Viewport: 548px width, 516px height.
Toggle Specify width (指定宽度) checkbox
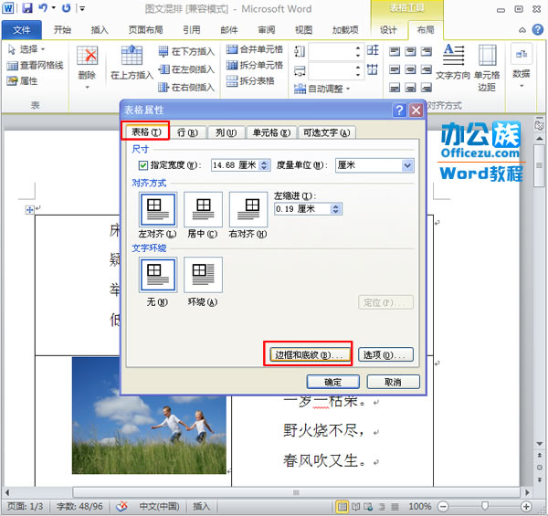tap(143, 165)
